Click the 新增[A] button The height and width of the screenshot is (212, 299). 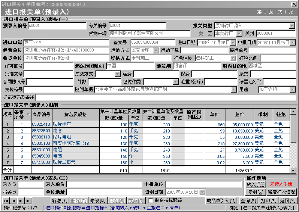tap(60, 201)
